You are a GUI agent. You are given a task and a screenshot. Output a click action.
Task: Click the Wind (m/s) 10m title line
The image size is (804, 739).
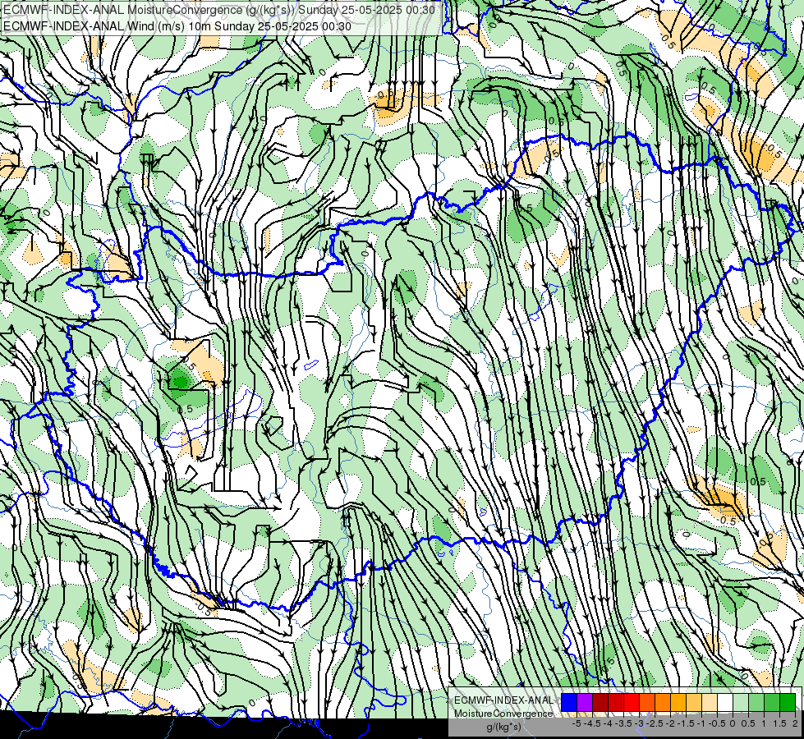(x=177, y=26)
